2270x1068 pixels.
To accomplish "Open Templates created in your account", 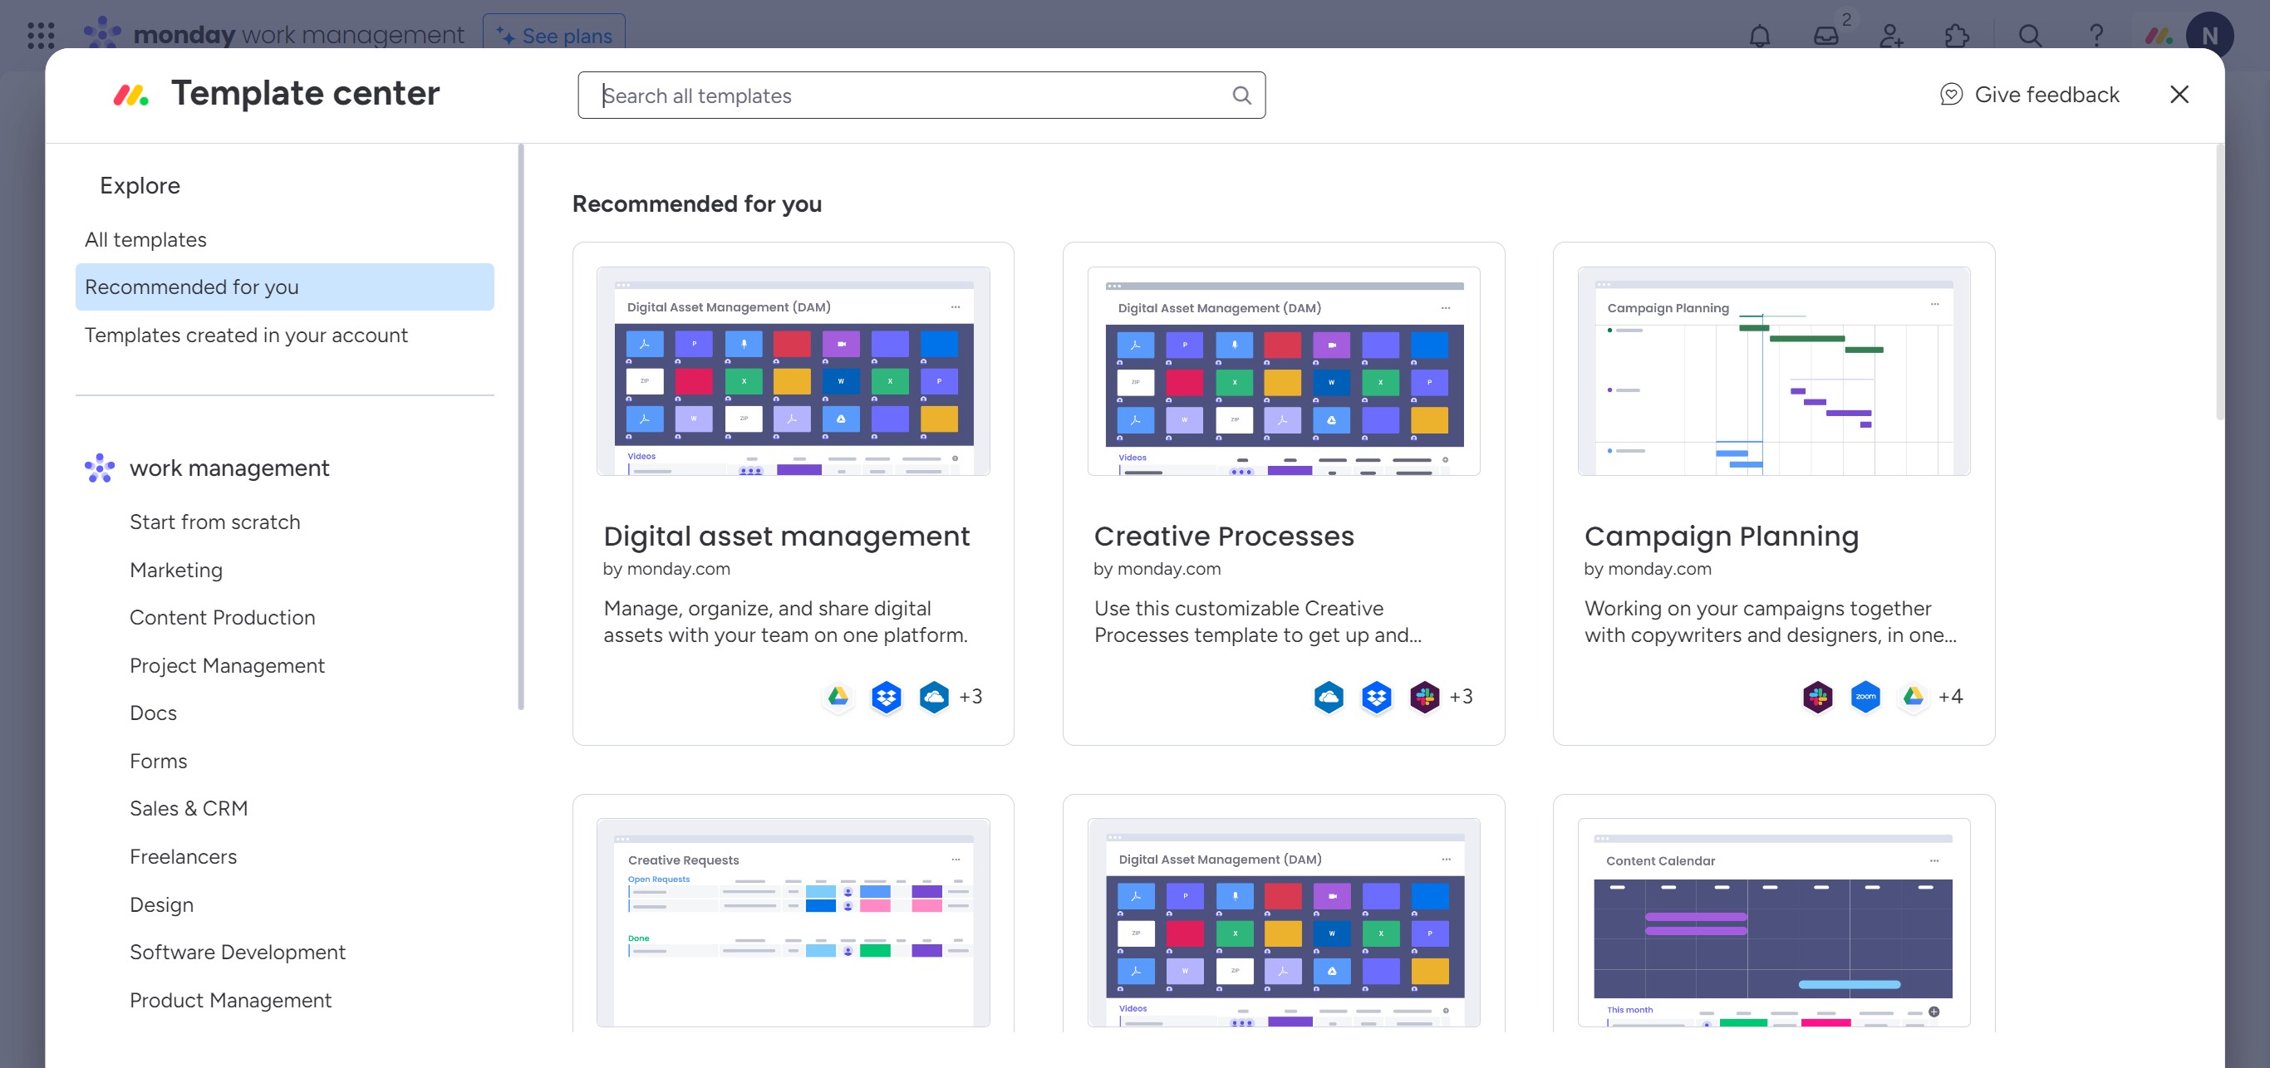I will 246,336.
